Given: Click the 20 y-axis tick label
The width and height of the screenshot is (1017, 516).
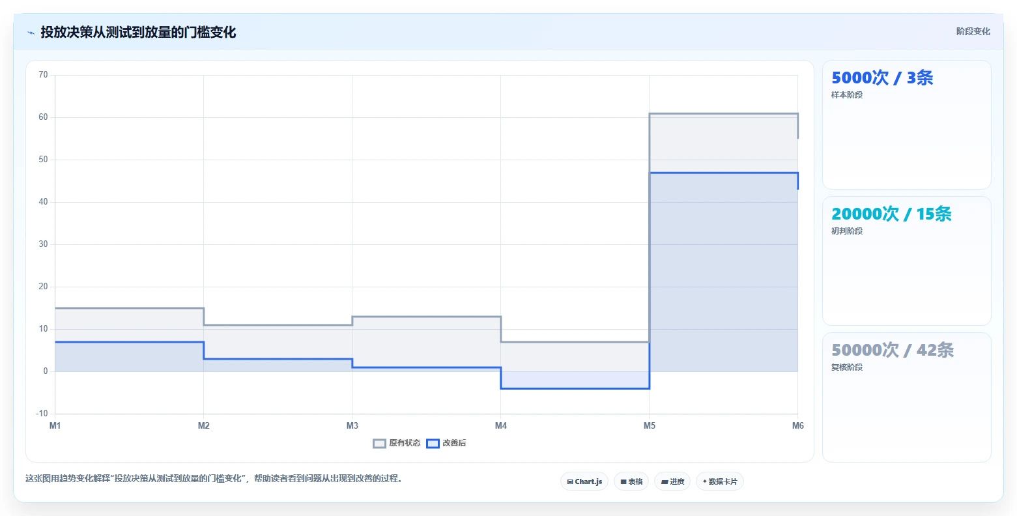Looking at the screenshot, I should click(43, 287).
